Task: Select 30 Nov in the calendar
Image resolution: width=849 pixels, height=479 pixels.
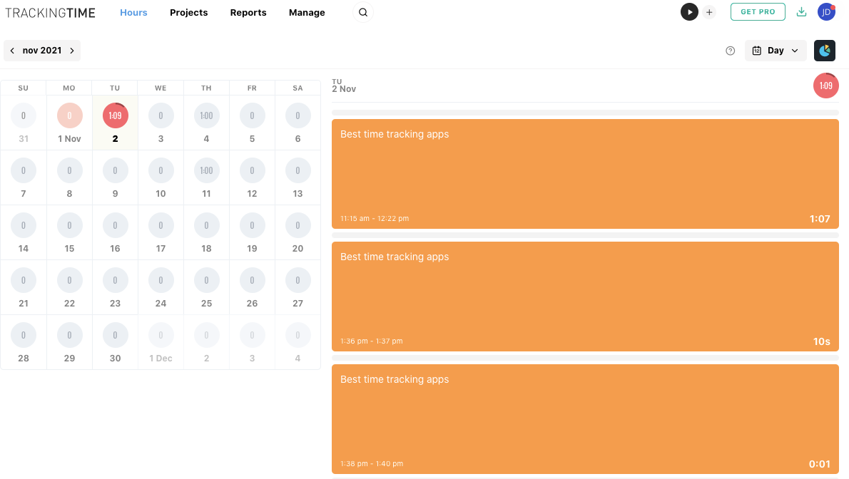Action: (115, 343)
